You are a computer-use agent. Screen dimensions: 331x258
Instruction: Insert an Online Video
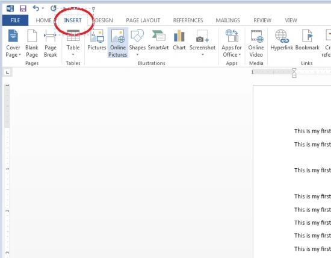coord(256,43)
